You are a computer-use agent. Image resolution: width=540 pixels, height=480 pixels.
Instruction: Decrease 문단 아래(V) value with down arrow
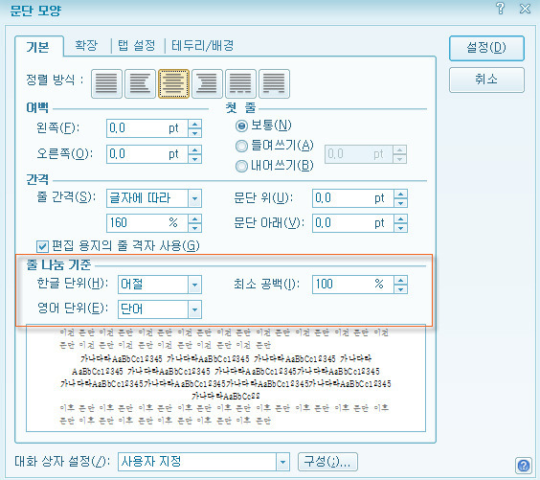click(x=400, y=228)
